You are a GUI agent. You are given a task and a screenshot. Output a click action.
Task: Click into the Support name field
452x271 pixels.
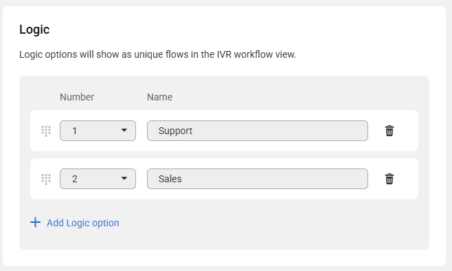[x=258, y=131]
